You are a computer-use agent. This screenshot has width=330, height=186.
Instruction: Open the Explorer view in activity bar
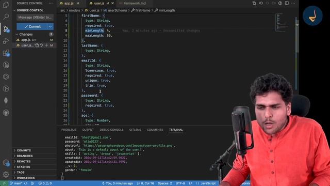[6, 5]
